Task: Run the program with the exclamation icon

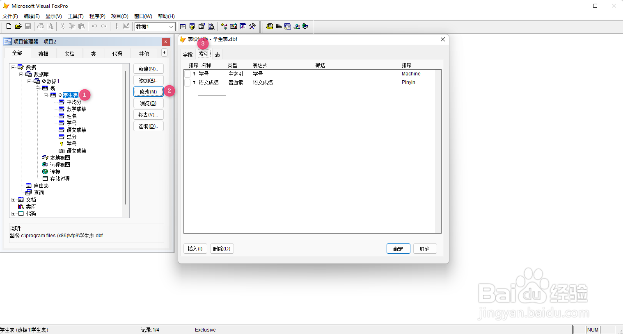Action: pos(116,26)
